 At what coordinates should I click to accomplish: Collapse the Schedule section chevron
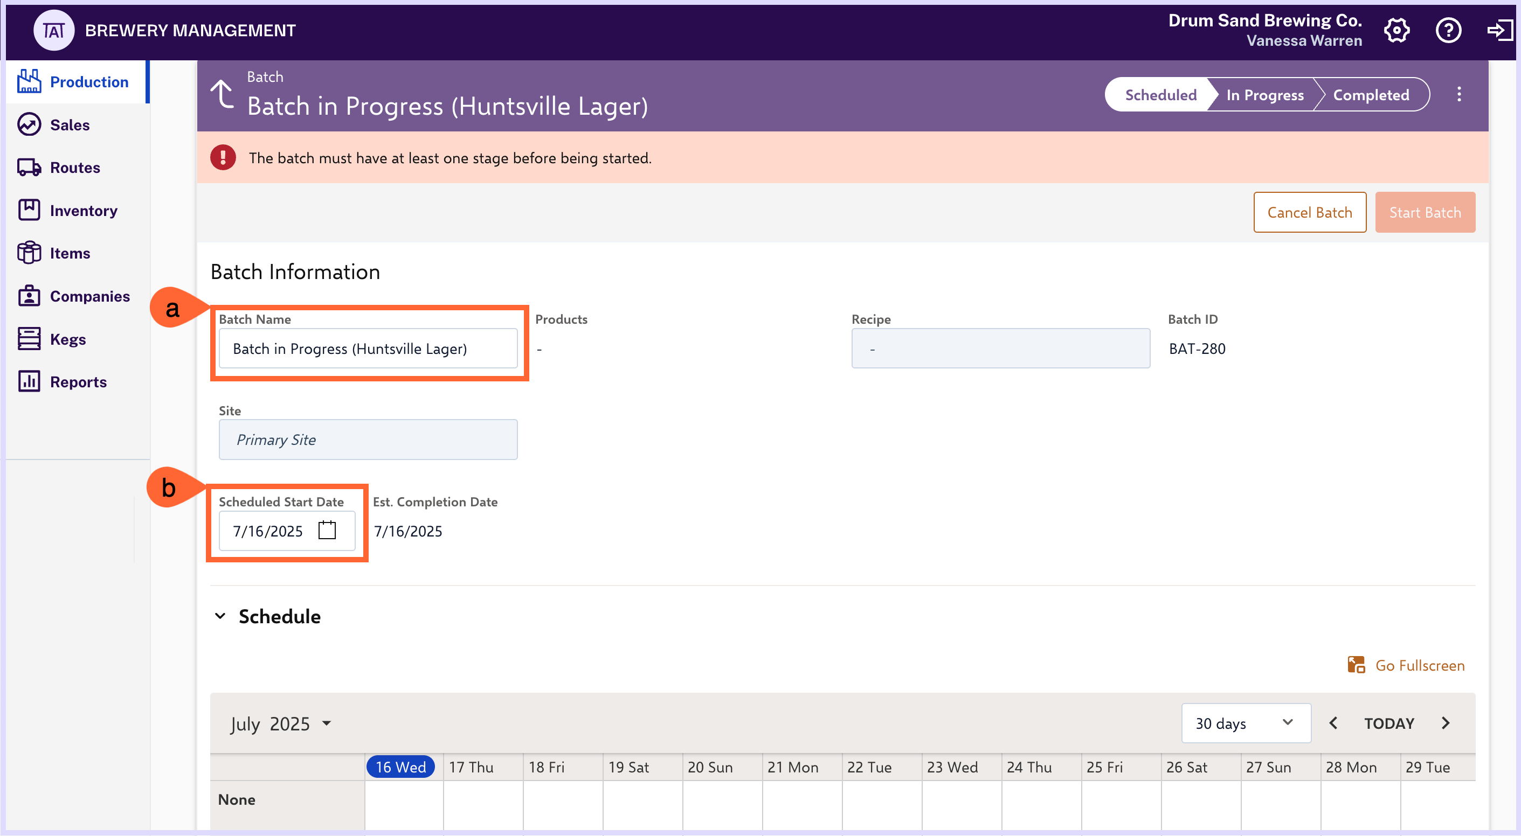pyautogui.click(x=221, y=616)
